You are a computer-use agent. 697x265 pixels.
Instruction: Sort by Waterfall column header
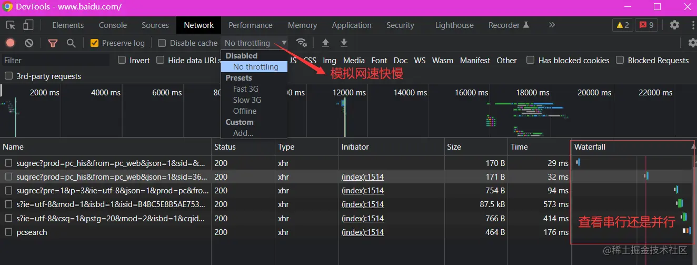(634, 147)
